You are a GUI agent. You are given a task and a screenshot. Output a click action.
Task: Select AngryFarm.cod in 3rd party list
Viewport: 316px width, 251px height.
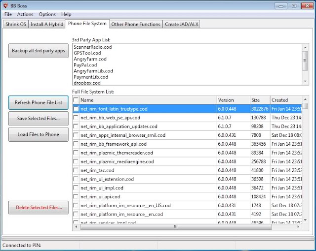point(90,59)
